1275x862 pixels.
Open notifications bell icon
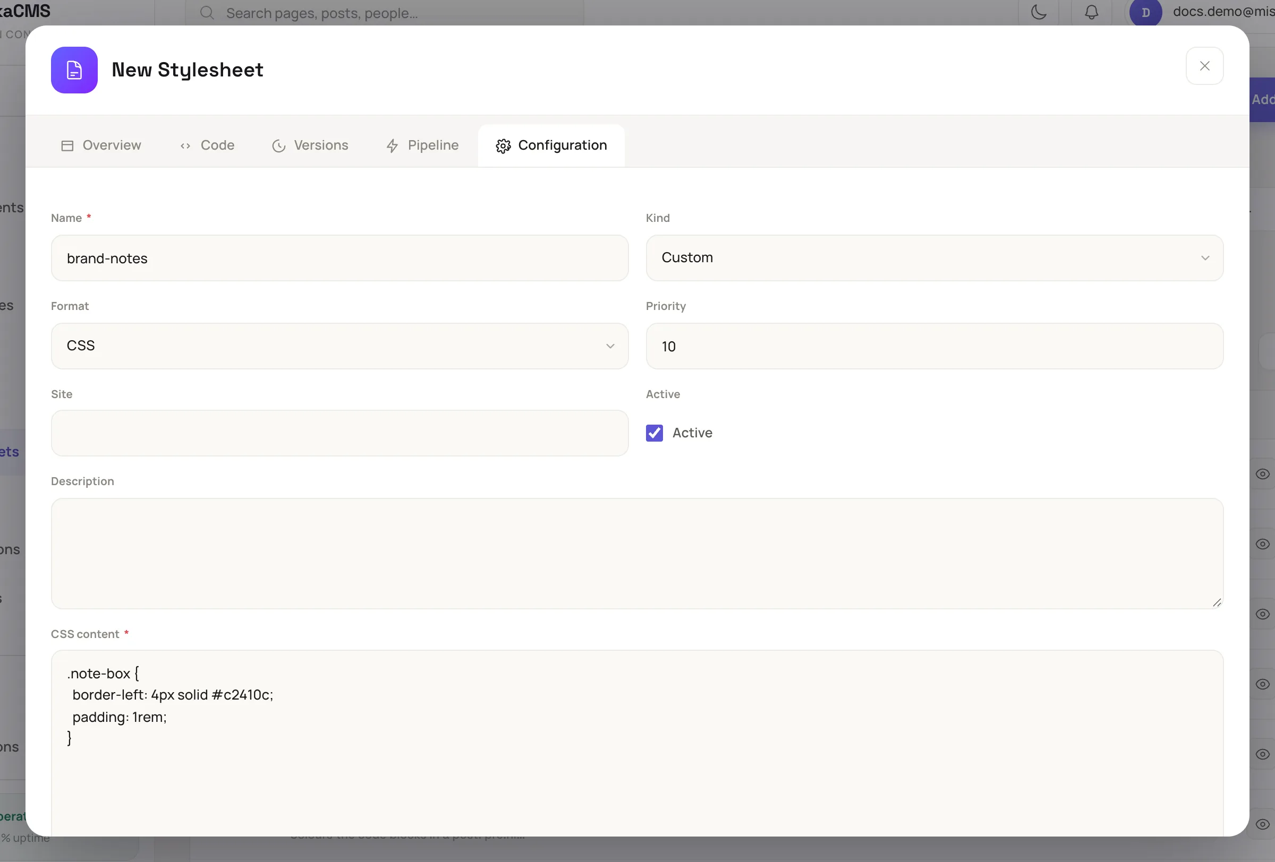(1091, 12)
